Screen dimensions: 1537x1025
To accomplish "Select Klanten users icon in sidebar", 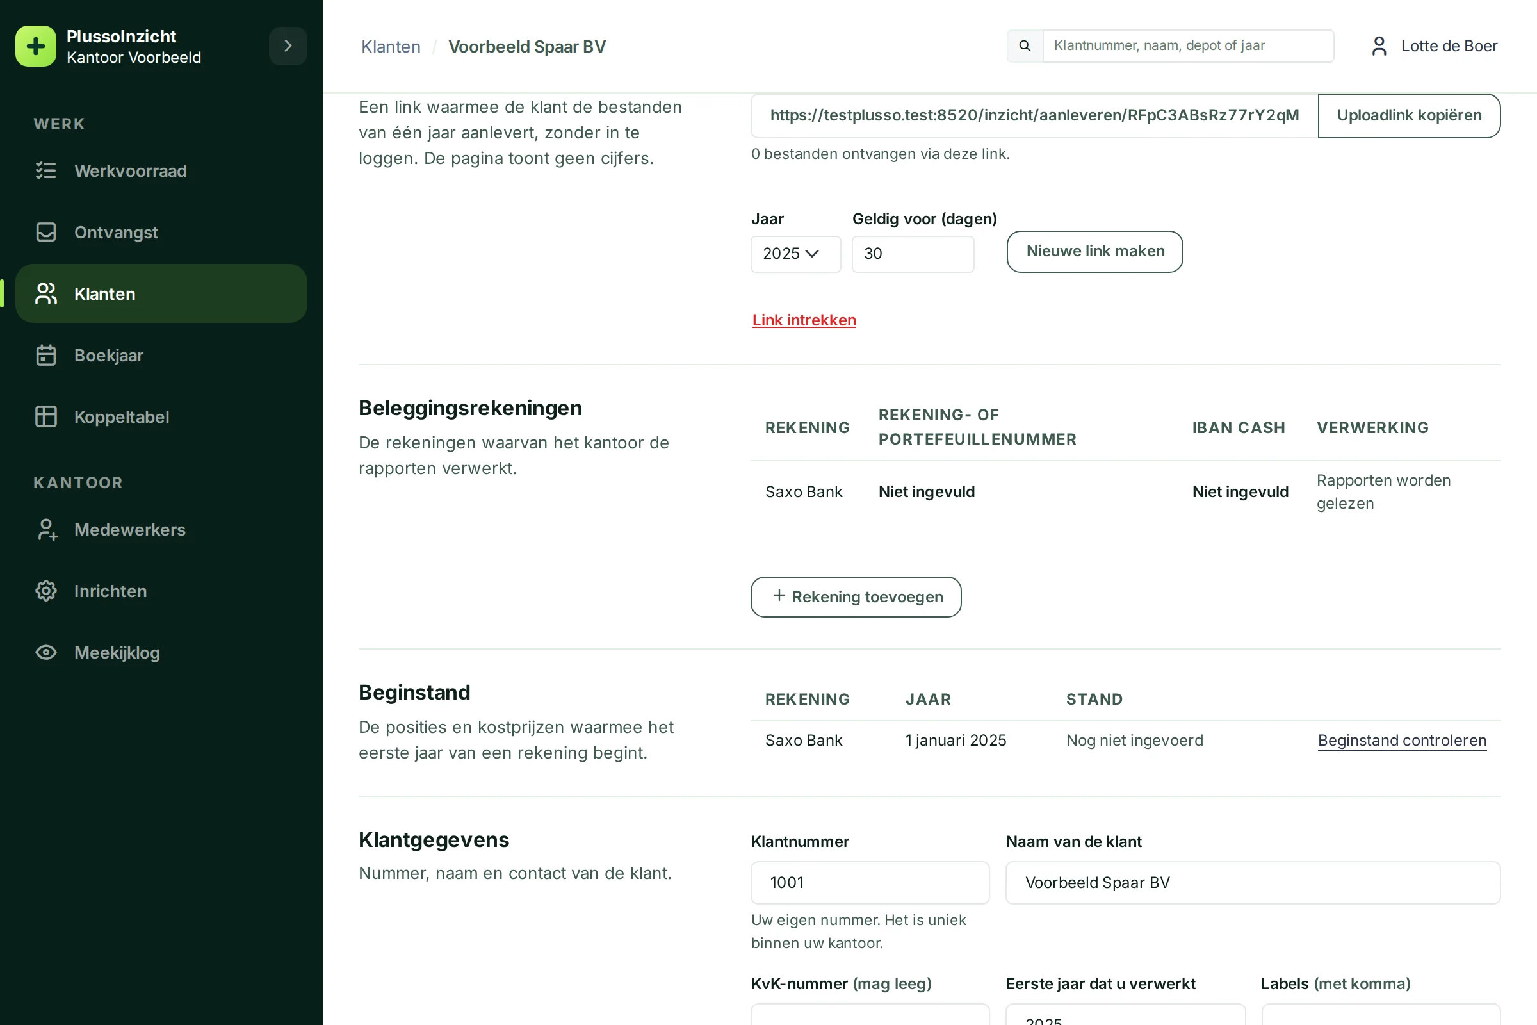I will tap(45, 293).
